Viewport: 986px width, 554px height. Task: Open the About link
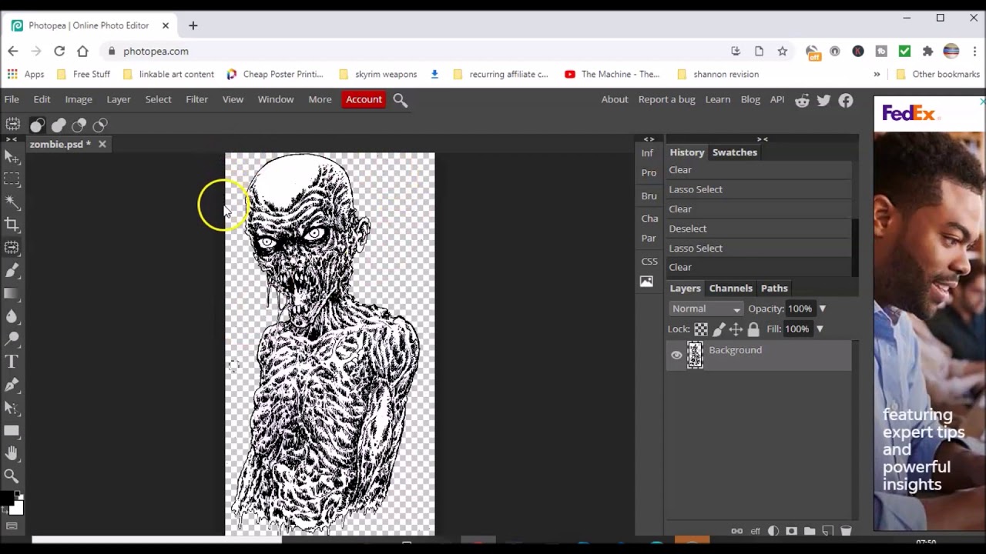615,99
